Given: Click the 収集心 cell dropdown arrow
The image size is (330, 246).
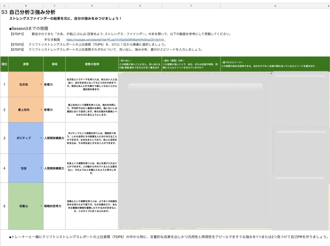Looking at the screenshot, I should 41,206.
